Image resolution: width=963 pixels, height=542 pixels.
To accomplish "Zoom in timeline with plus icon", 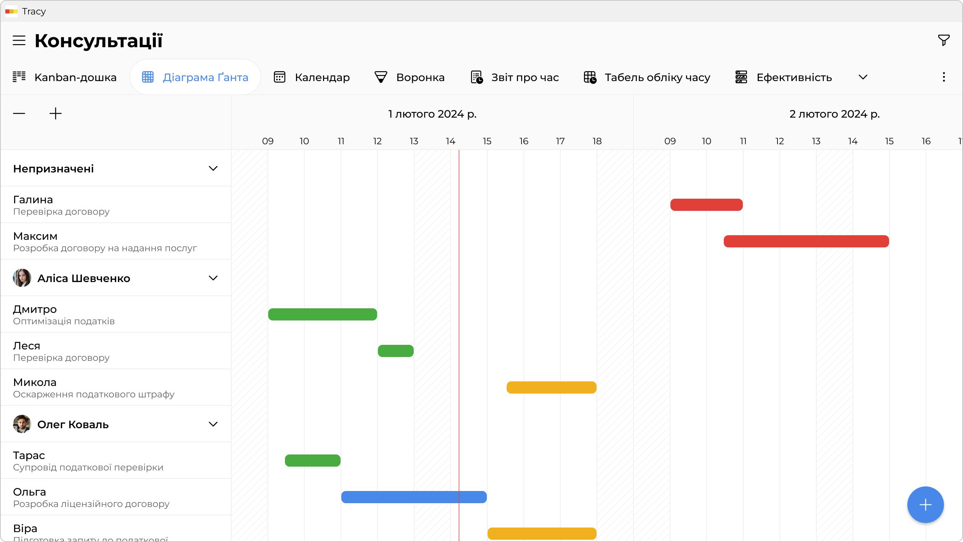I will (x=56, y=113).
